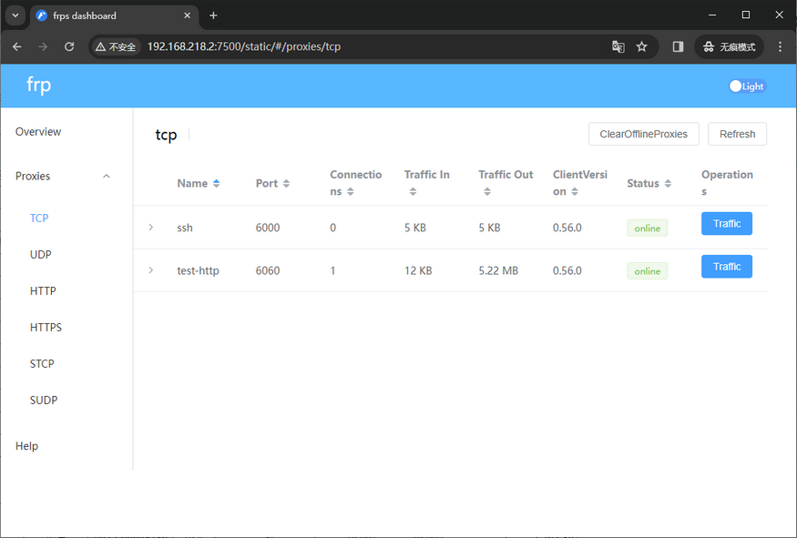Open Chrome three-dot menu
Image resolution: width=797 pixels, height=538 pixels.
780,46
